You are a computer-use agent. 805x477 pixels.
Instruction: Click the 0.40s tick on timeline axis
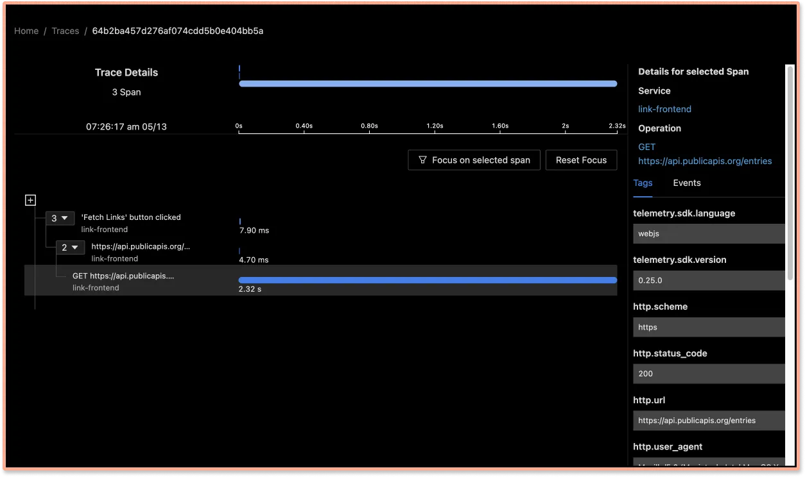[x=304, y=126]
